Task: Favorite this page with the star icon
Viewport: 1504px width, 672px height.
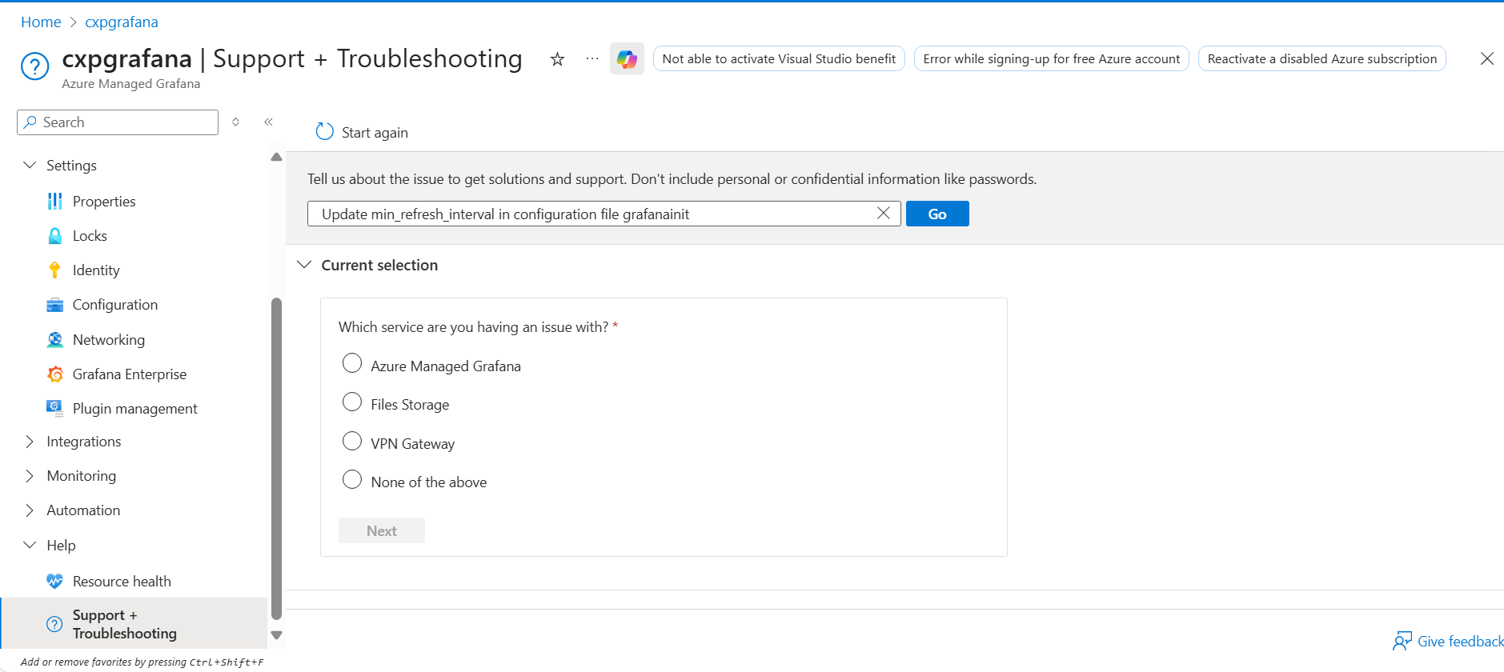Action: pos(557,58)
